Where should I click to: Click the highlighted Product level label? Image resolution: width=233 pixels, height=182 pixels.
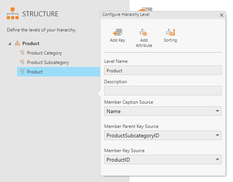coord(35,72)
